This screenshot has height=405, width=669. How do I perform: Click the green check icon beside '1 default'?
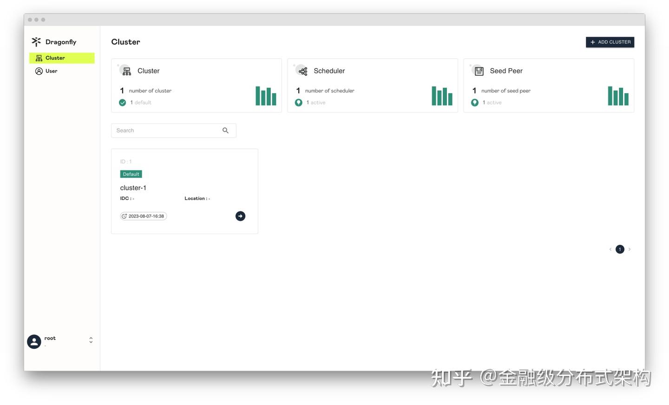(x=122, y=103)
